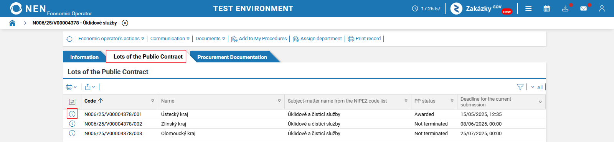Click the table filter funnel icon
The height and width of the screenshot is (142, 614).
[x=520, y=87]
